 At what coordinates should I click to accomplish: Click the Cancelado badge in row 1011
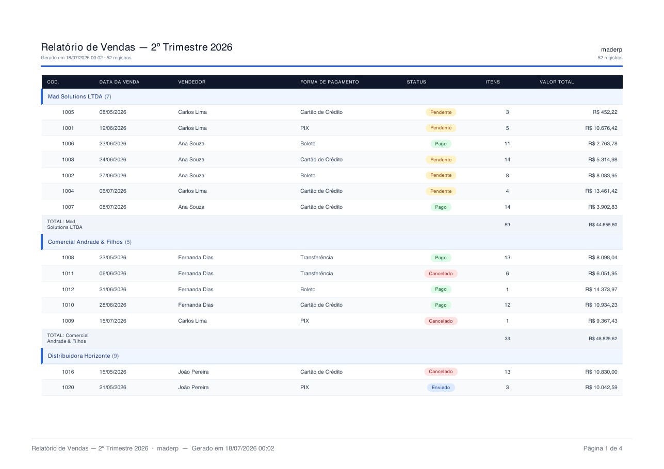point(441,274)
